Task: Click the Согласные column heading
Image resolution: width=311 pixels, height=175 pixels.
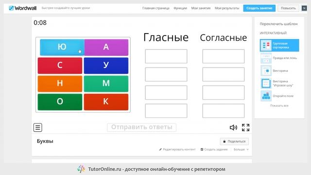Action: (x=224, y=38)
